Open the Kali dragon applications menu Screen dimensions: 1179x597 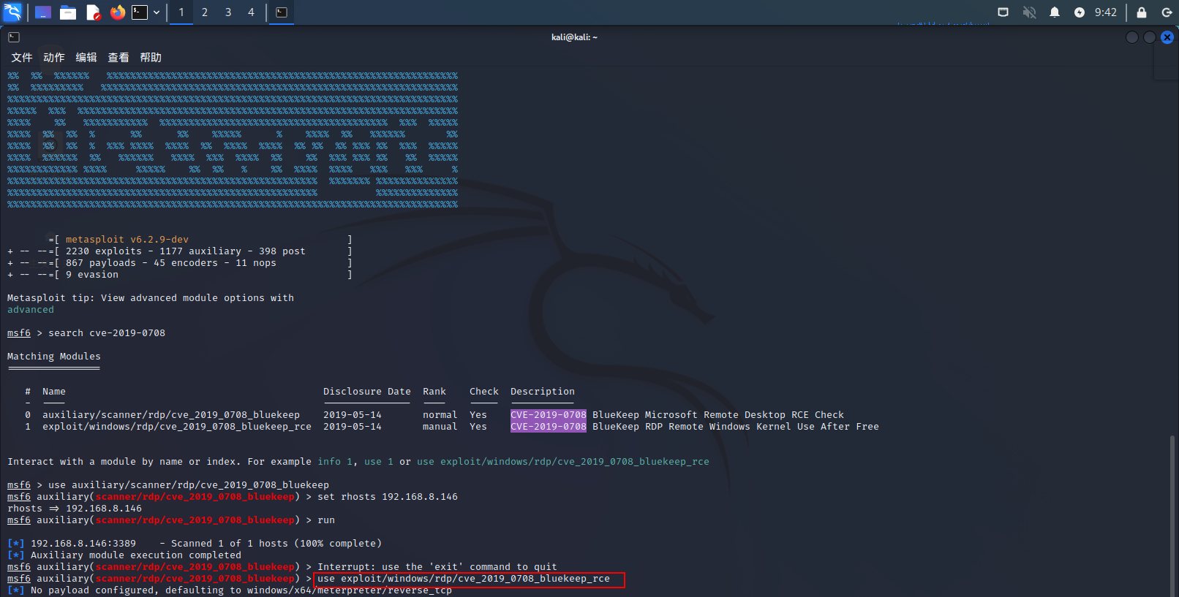13,12
